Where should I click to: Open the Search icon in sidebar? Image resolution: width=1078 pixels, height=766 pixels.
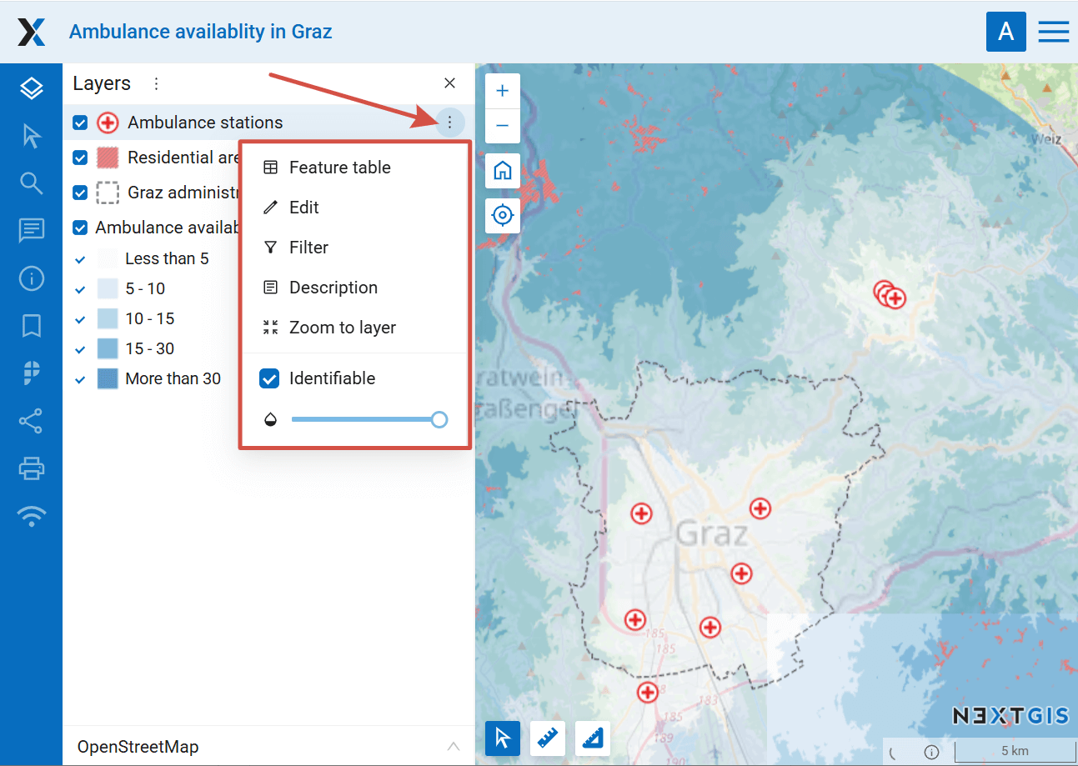click(x=31, y=183)
